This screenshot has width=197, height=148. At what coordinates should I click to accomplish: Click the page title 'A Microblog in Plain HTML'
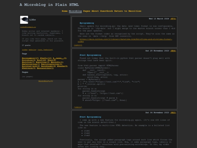tap(49, 5)
